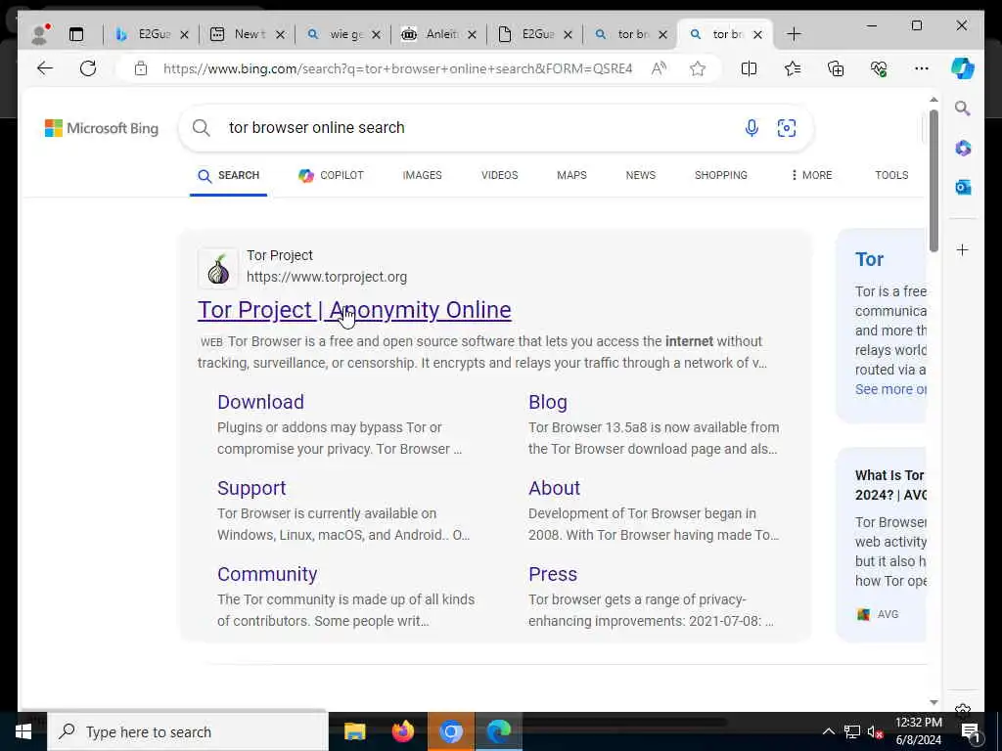Start voice search with the microphone

751,128
